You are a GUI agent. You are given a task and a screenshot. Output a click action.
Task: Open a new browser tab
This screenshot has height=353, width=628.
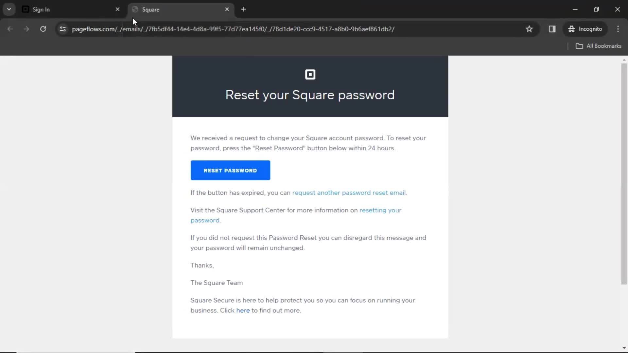(x=243, y=9)
